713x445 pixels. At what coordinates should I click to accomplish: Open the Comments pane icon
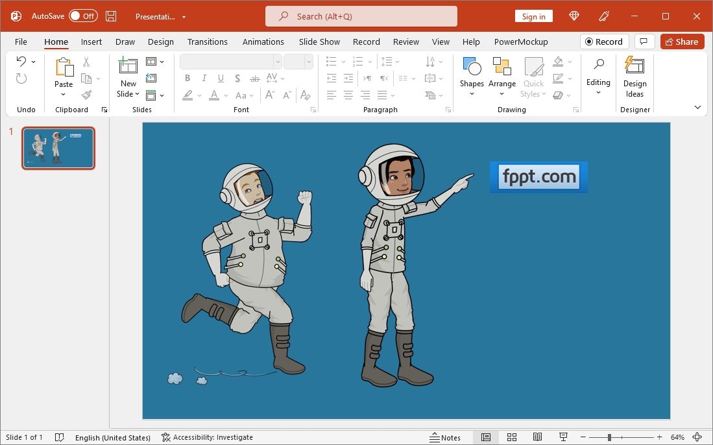click(644, 42)
